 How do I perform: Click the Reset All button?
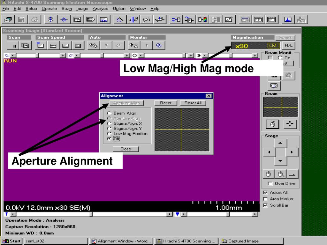[193, 103]
